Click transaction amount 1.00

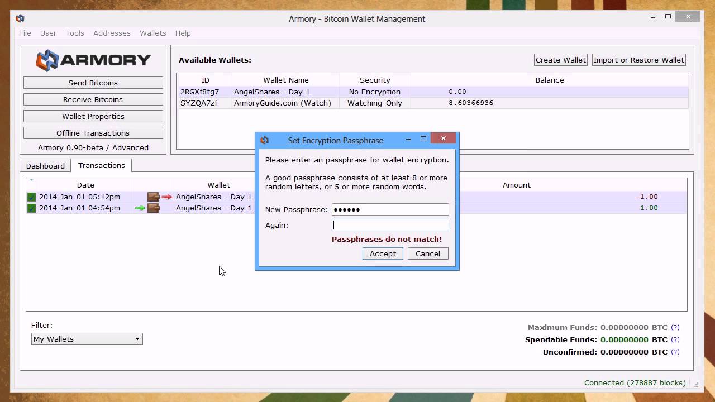(x=649, y=208)
